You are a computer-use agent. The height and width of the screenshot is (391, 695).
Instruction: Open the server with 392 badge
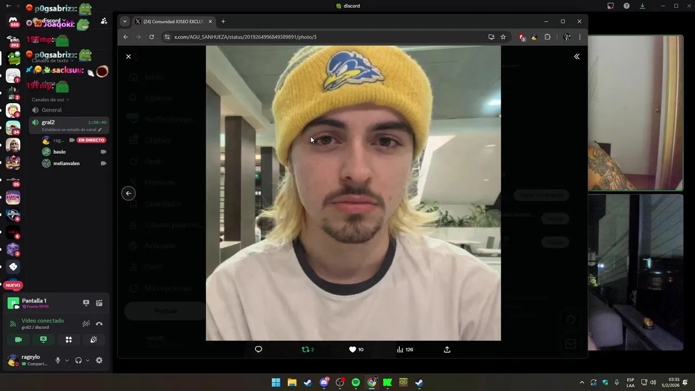14,42
